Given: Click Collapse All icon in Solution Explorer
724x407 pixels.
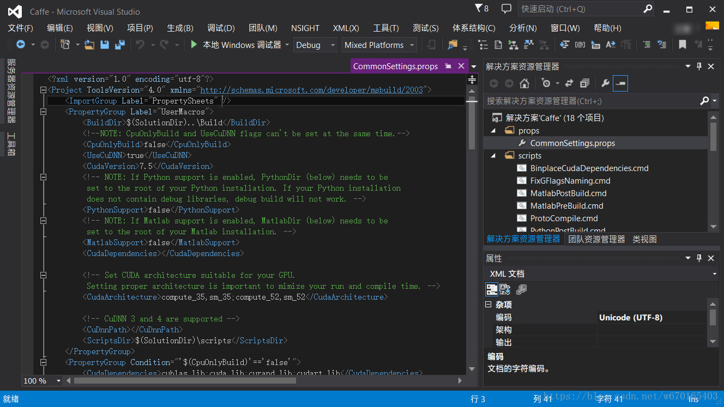Looking at the screenshot, I should (584, 83).
